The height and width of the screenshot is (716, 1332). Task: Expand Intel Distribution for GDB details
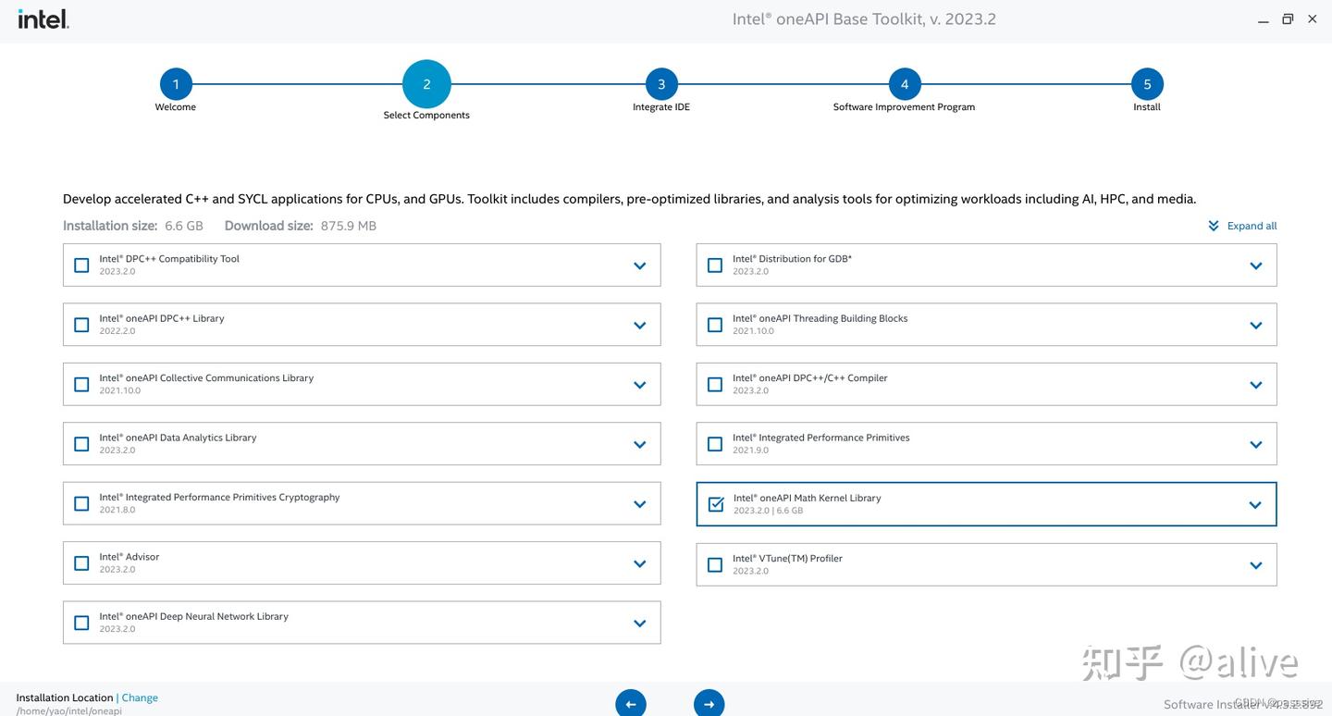tap(1255, 265)
